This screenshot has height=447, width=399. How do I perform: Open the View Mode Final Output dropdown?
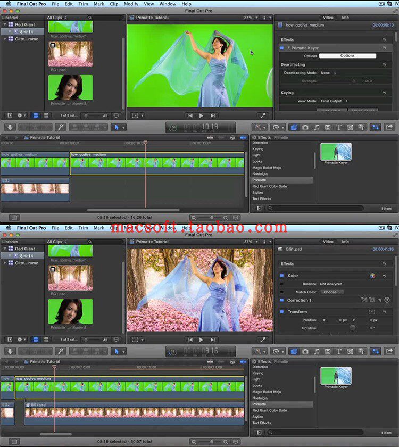[x=334, y=101]
